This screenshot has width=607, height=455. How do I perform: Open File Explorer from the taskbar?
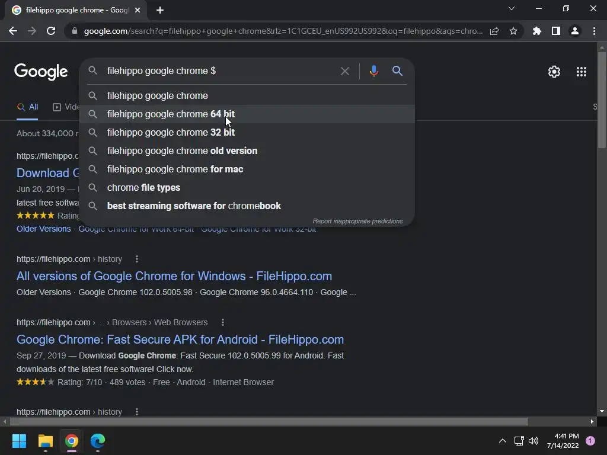coord(45,441)
